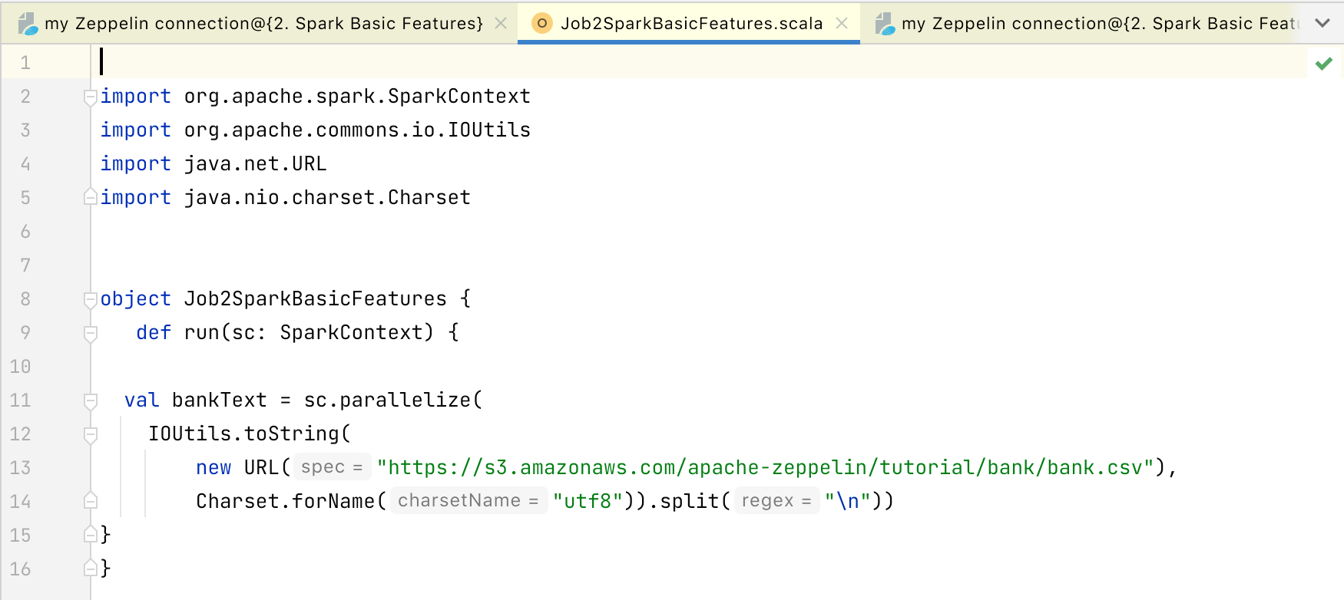
Task: Click java.net.URL import text
Action: [x=256, y=163]
